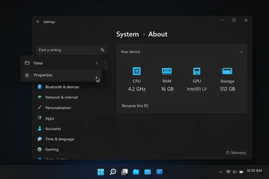Click the battery tray icon

pos(241,172)
